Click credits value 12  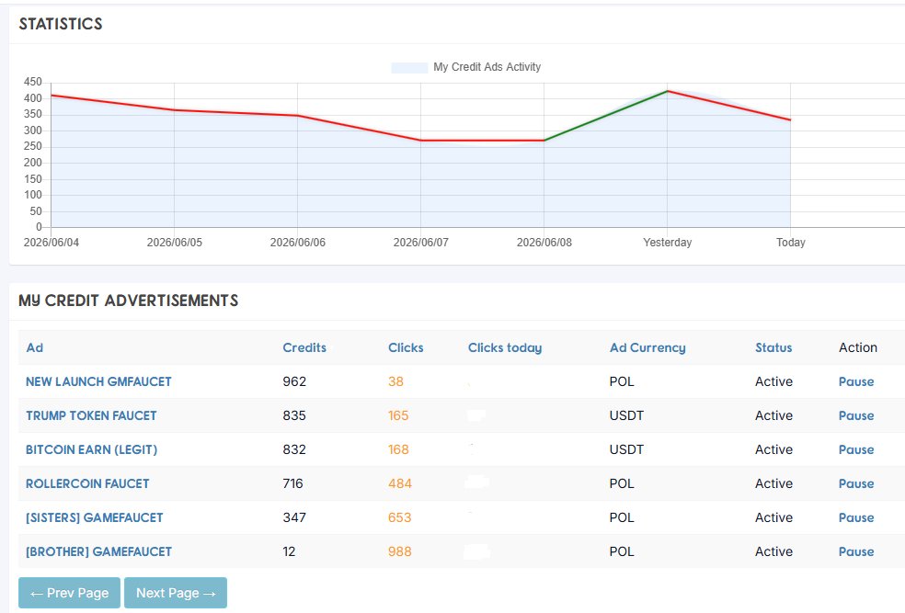click(289, 551)
